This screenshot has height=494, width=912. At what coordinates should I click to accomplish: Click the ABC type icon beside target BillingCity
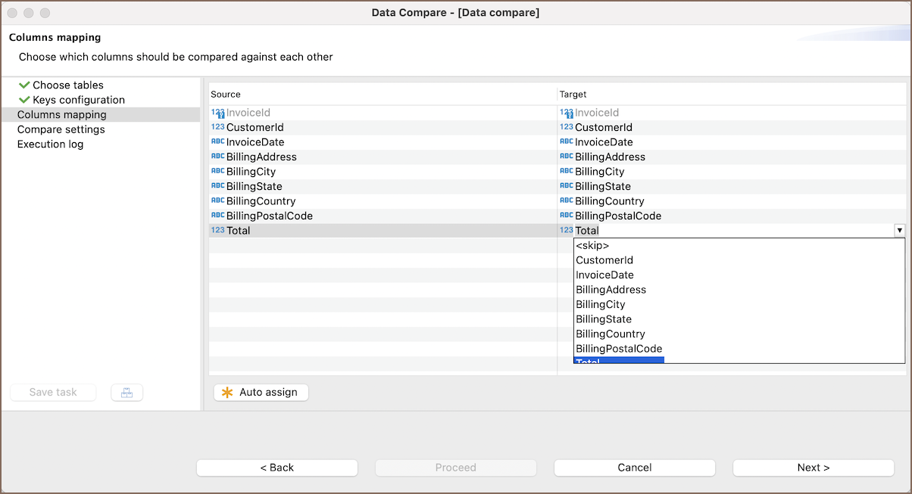coord(566,171)
